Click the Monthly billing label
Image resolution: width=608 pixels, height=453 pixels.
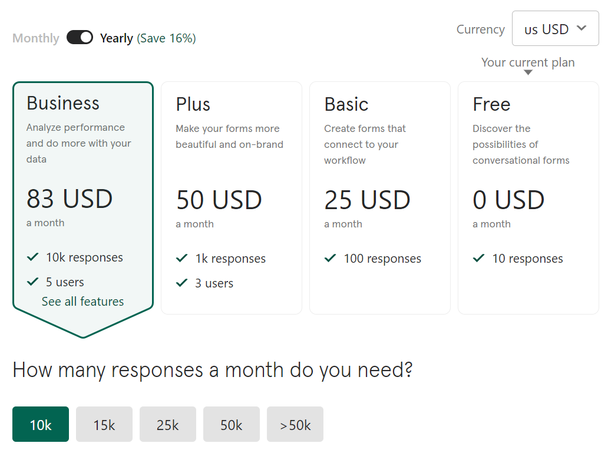click(36, 38)
